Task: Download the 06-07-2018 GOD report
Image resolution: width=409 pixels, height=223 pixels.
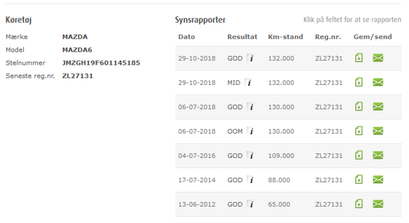Action: point(359,107)
